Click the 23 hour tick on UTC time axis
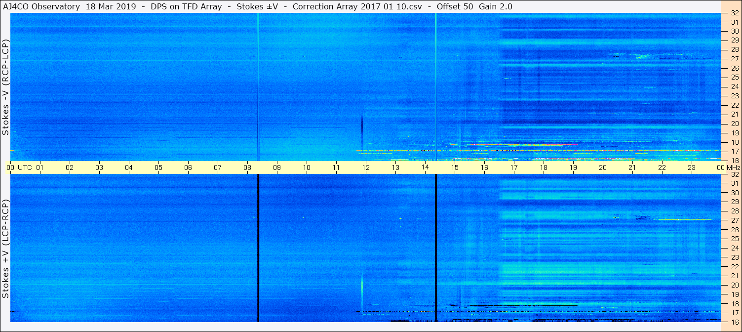742x332 pixels. (x=692, y=167)
